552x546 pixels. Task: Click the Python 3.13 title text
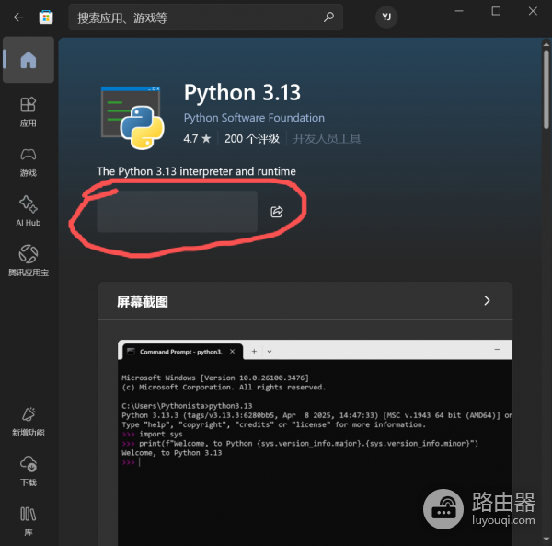(242, 93)
